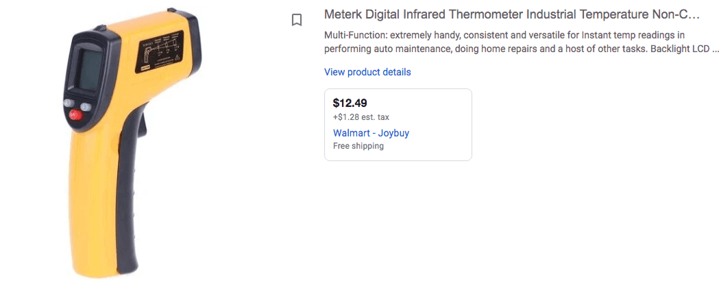Image resolution: width=719 pixels, height=281 pixels.
Task: Click the Free shipping label
Action: (x=358, y=146)
